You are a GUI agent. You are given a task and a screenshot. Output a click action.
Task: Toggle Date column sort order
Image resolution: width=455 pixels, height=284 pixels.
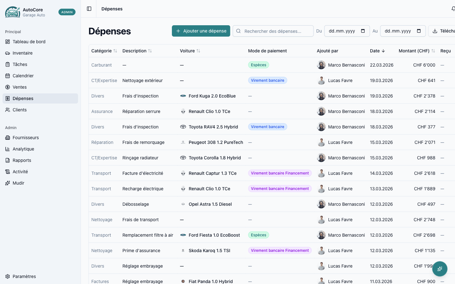click(377, 51)
